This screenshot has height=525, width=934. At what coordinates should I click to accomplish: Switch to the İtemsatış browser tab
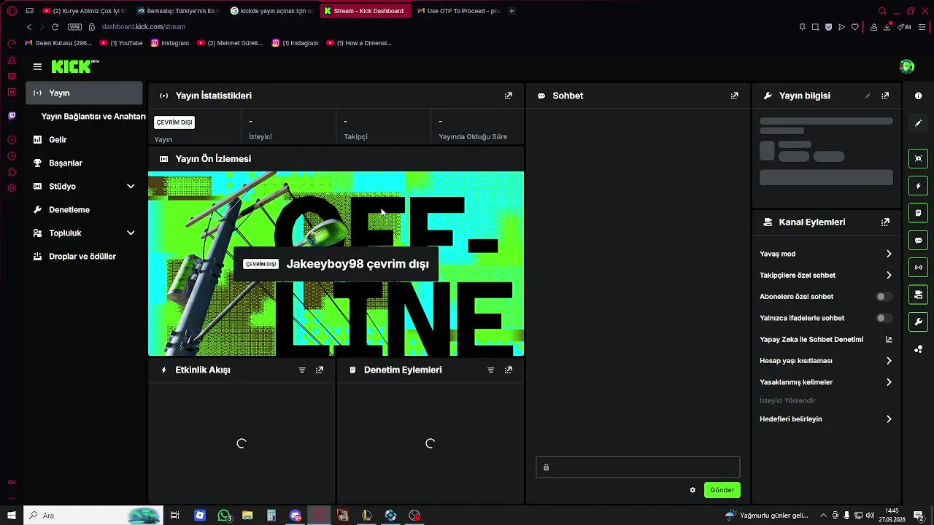[178, 11]
